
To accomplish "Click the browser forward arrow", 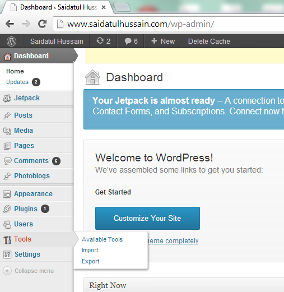I will click(26, 24).
